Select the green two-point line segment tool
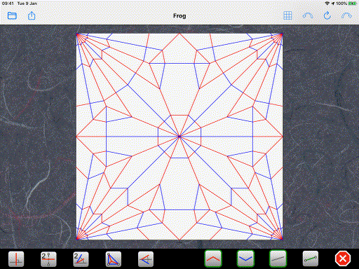The height and width of the screenshot is (269, 359). (311, 258)
